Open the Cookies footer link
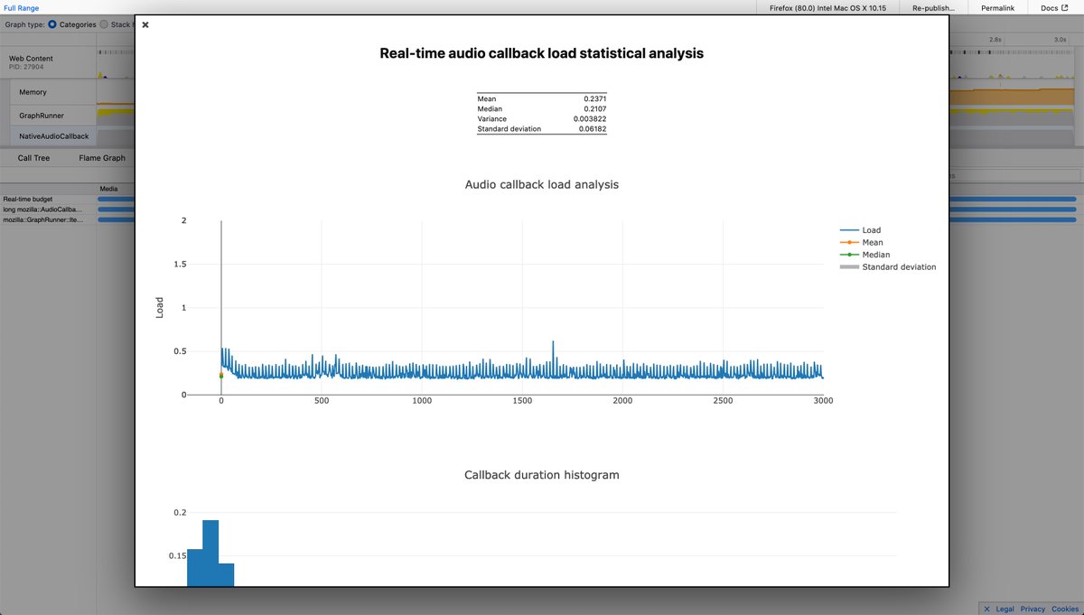The height and width of the screenshot is (615, 1084). [x=1064, y=609]
